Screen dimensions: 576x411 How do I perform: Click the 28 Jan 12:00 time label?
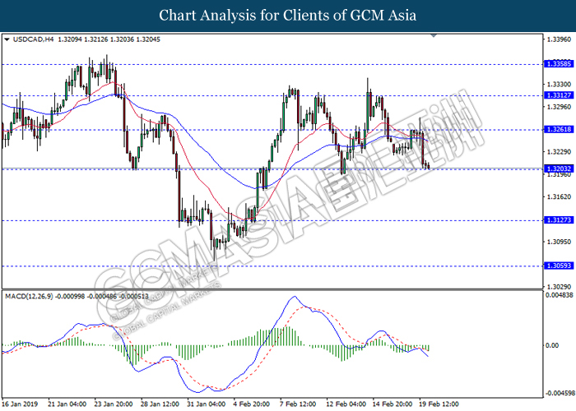coord(160,404)
